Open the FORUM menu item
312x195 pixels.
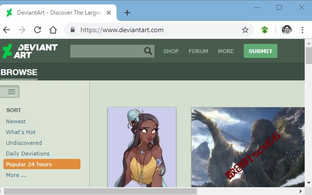click(x=198, y=51)
